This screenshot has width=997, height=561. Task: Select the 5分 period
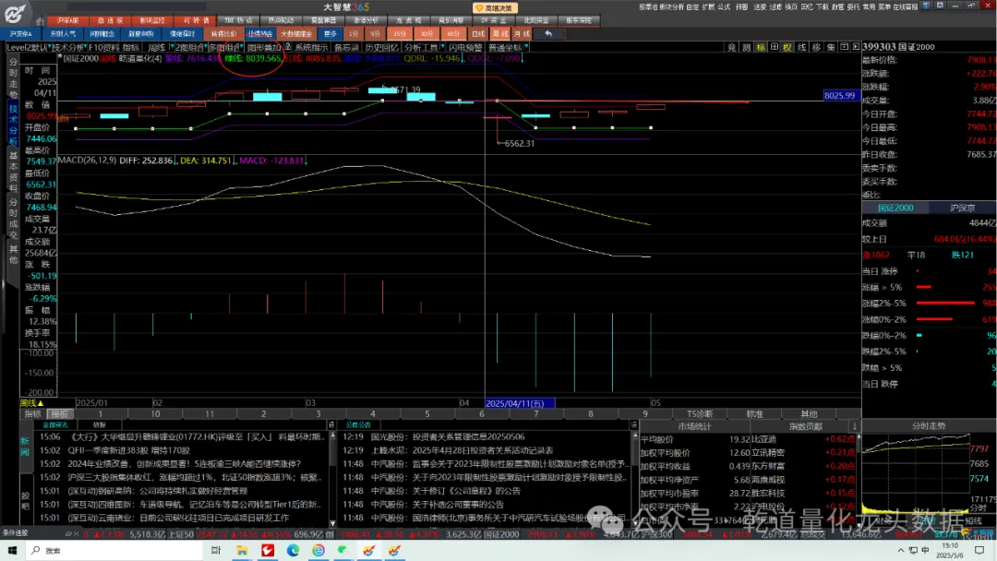pyautogui.click(x=375, y=33)
